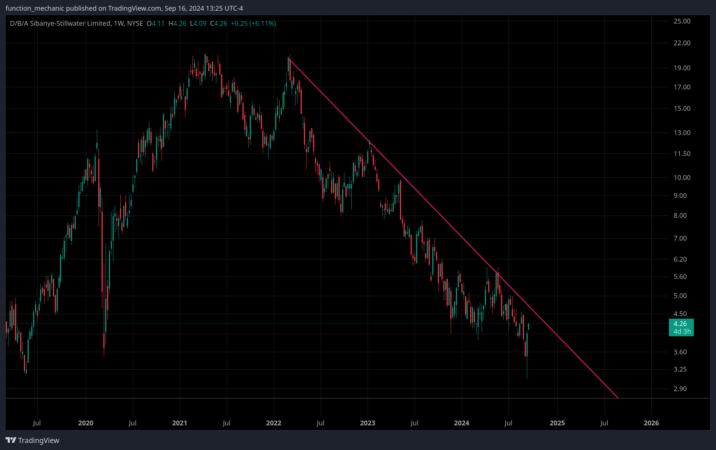The height and width of the screenshot is (450, 716).
Task: Click the 5.60 price axis label
Action: click(x=680, y=277)
